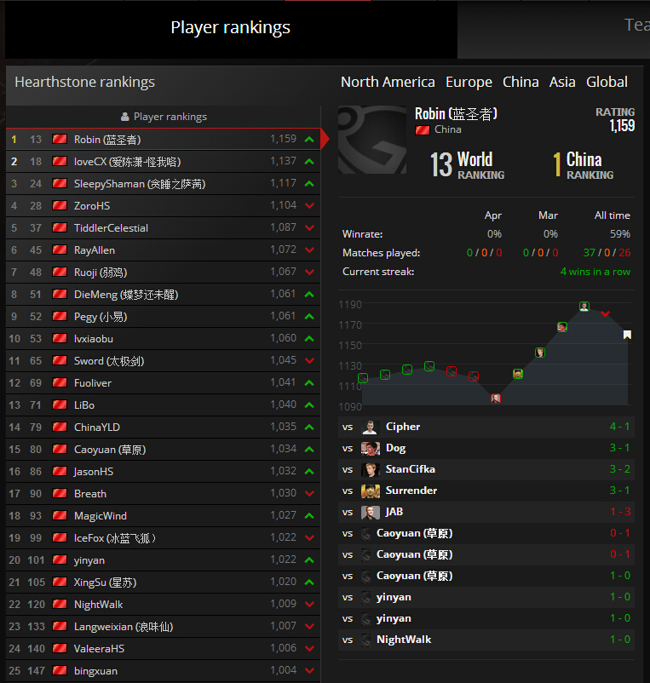Click the white flag marker on rating chart
This screenshot has height=683, width=650.
point(627,335)
